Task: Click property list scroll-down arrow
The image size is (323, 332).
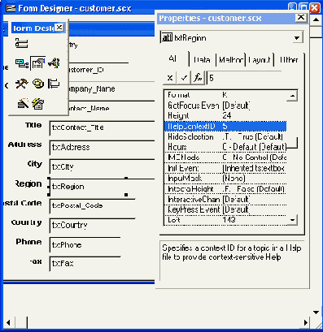Action: 292,220
